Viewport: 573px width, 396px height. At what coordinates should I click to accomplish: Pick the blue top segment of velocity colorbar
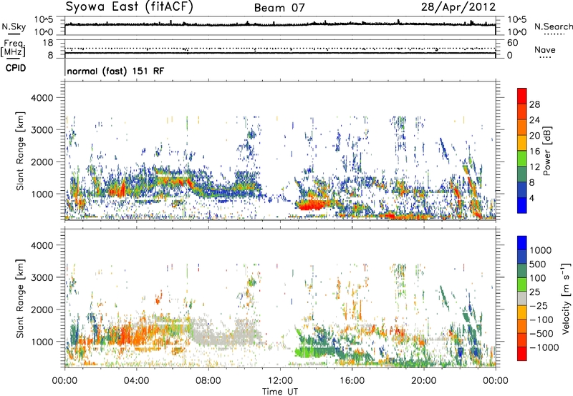[x=522, y=243]
